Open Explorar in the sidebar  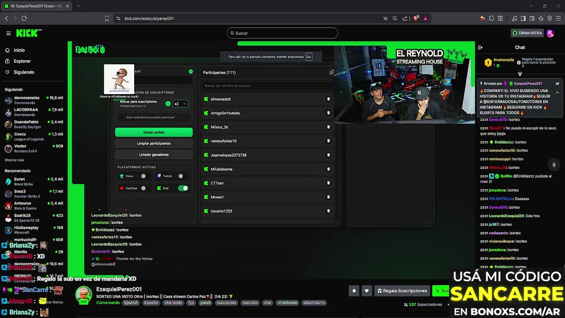tap(22, 61)
